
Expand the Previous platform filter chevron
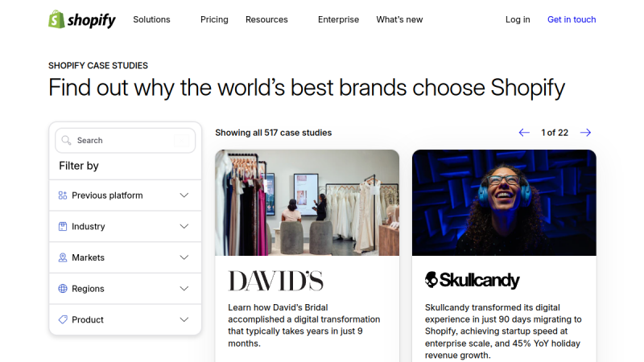coord(184,195)
